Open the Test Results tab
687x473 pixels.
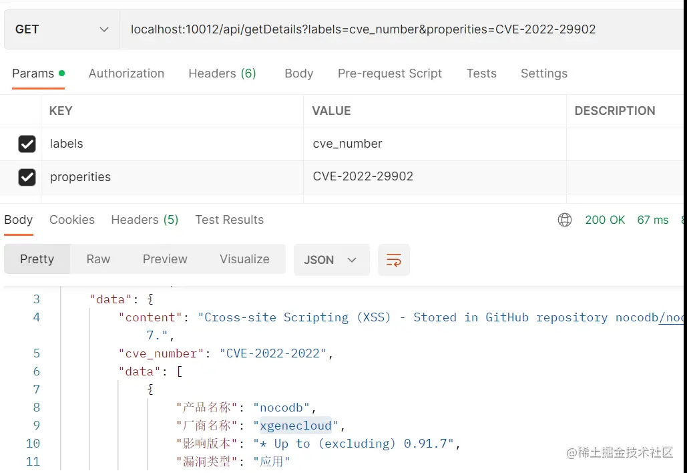(229, 220)
